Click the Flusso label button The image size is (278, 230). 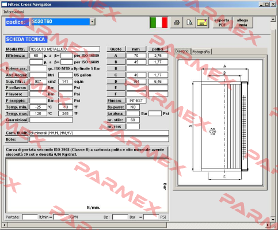point(116,101)
